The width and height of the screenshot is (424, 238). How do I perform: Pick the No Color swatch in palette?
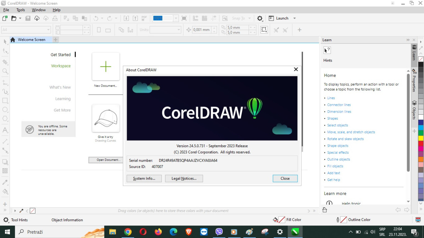click(x=421, y=59)
